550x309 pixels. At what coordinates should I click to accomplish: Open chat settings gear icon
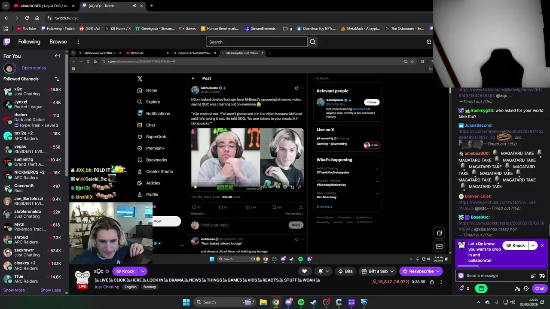(526, 288)
